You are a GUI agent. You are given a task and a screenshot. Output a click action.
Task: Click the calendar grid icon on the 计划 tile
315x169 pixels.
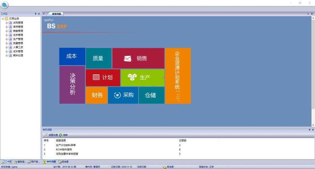[96, 77]
